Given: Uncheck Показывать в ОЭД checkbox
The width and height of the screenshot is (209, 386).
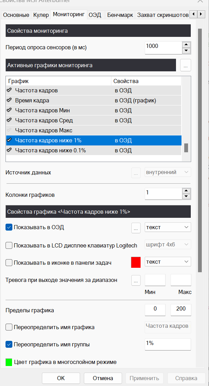Looking at the screenshot, I should (9, 227).
